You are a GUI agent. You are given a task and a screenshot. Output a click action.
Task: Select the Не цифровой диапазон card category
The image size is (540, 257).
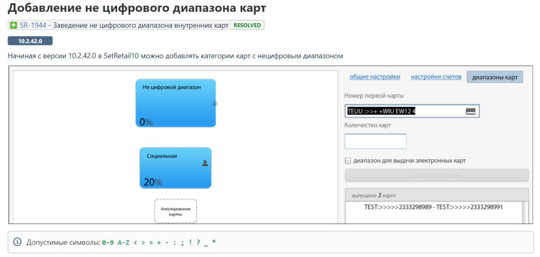coord(175,103)
